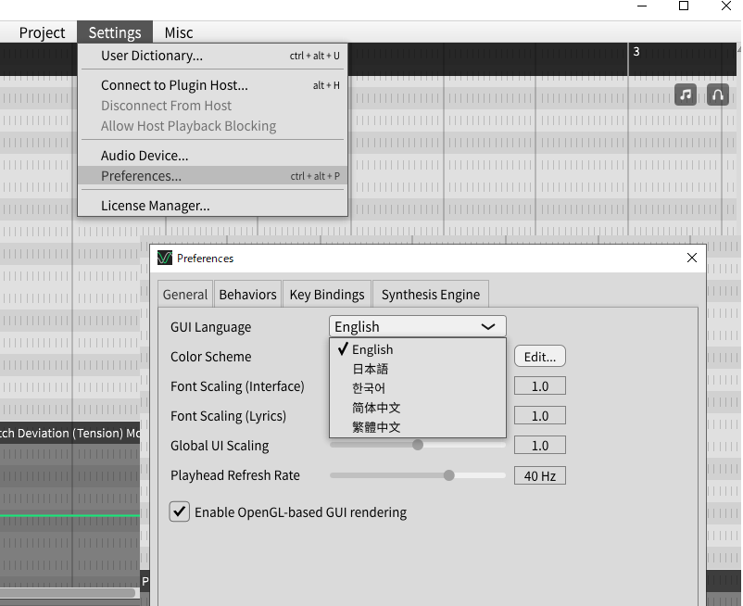Click Font Scaling (Lyrics) value field
The width and height of the screenshot is (743, 606).
pos(540,416)
